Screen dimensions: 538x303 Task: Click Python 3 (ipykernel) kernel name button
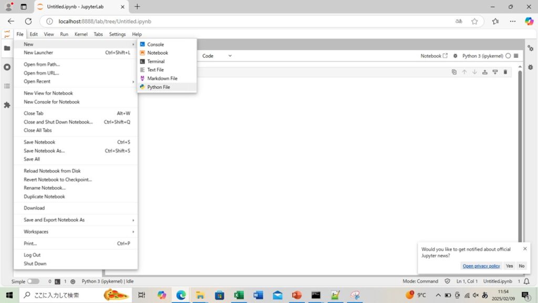[482, 56]
